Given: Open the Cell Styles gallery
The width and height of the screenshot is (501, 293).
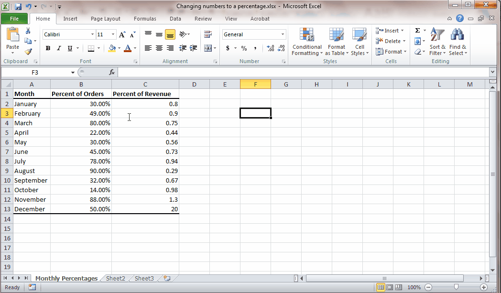Looking at the screenshot, I should [360, 42].
